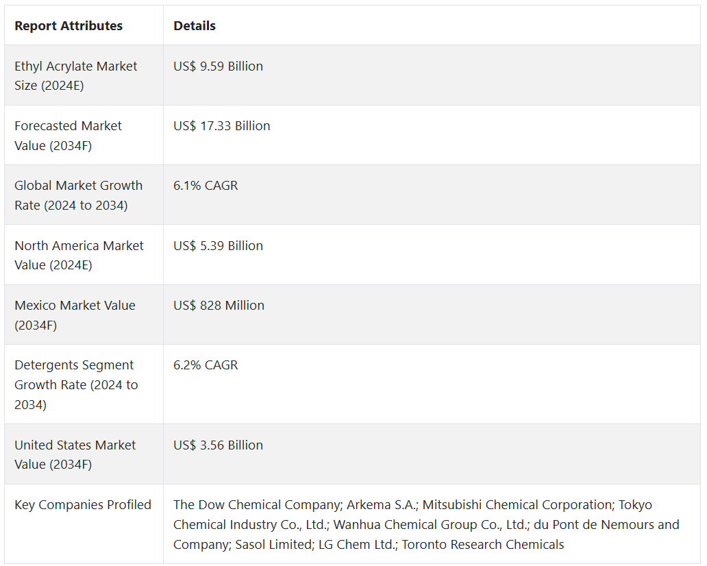Screen dimensions: 707x566
Task: Click the "North America Market Value (2024E)" cell
Action: (79, 255)
